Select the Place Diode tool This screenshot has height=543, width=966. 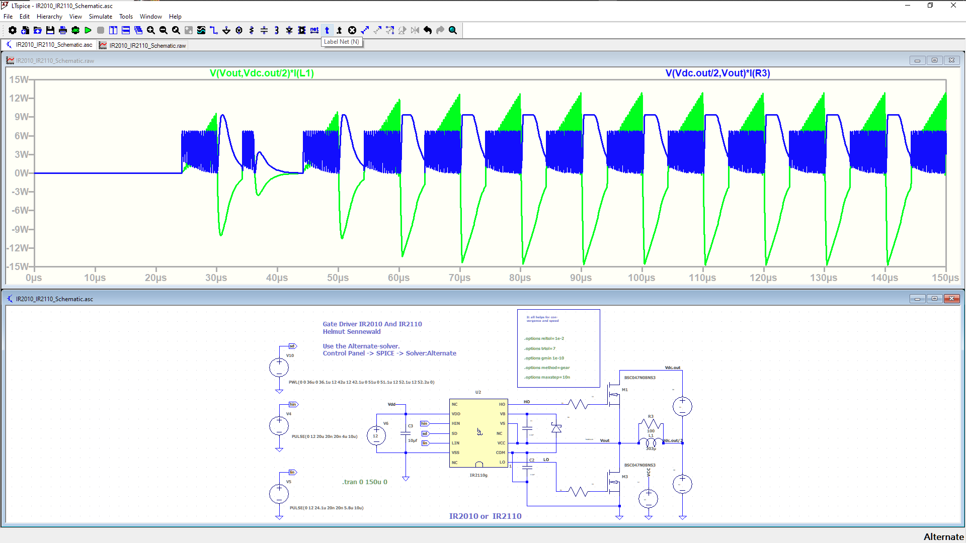(289, 30)
